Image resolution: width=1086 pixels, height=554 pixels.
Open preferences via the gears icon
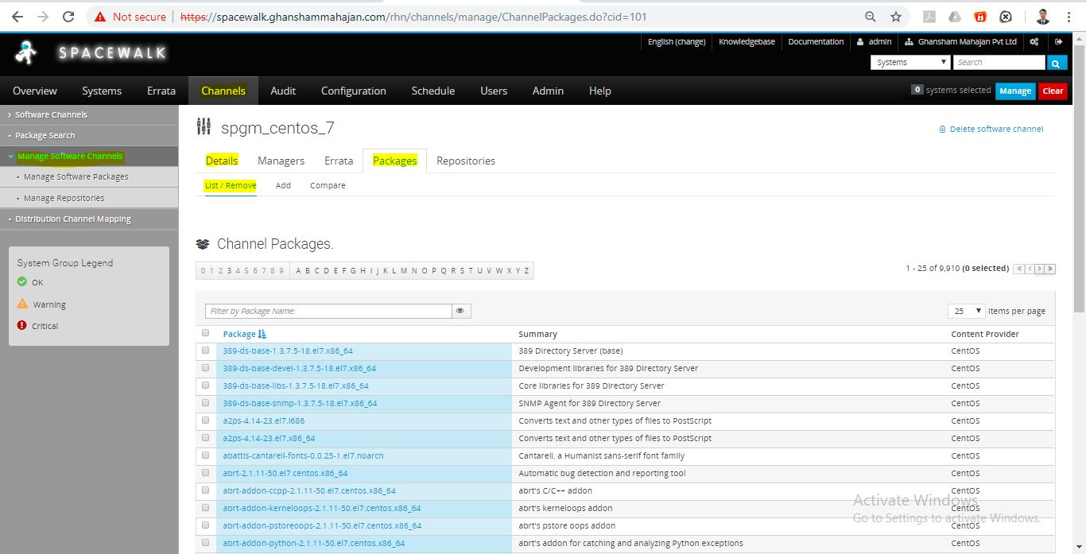point(1034,42)
